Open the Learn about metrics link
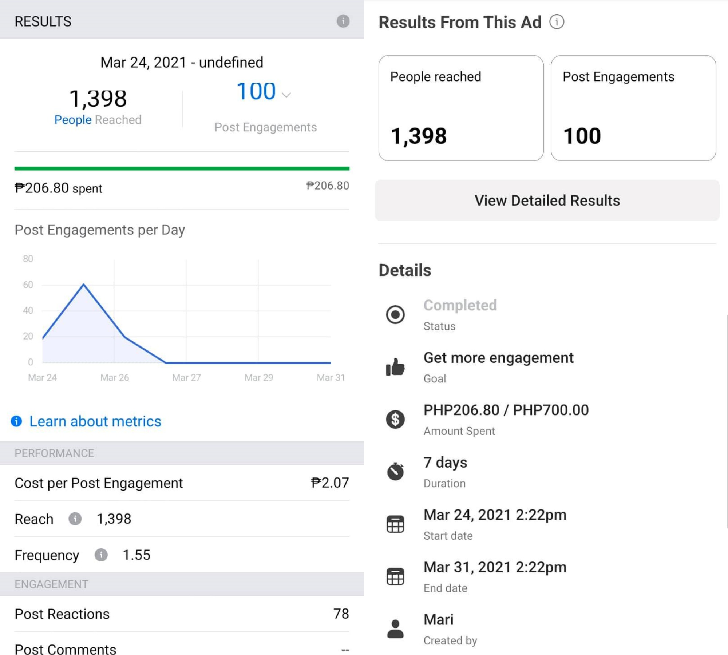This screenshot has width=728, height=655. (95, 421)
